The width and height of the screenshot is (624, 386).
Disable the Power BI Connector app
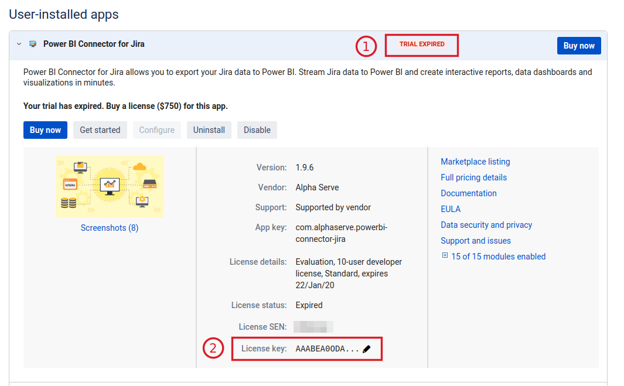click(x=257, y=130)
